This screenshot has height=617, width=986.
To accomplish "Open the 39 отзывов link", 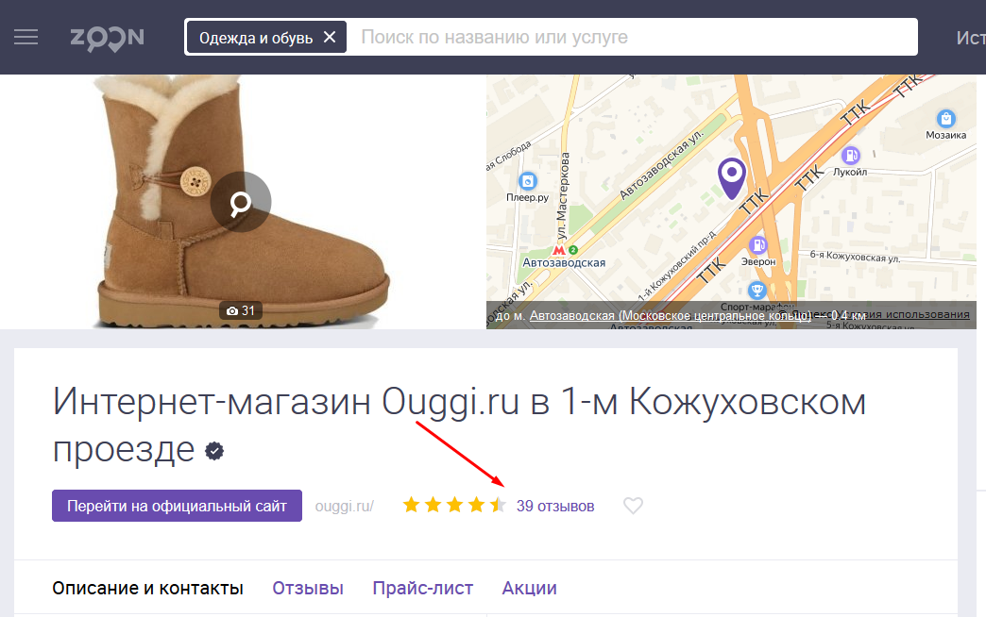I will tap(555, 506).
